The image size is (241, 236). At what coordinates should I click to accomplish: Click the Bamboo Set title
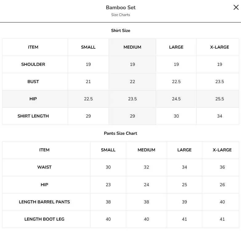(x=121, y=7)
